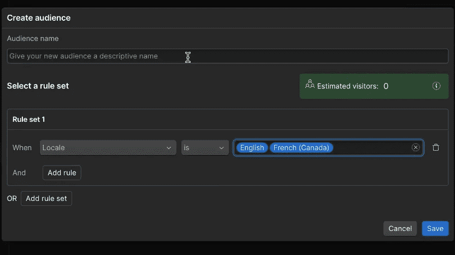455x255 pixels.
Task: Click the chevron arrow in the Locale selector
Action: point(169,148)
